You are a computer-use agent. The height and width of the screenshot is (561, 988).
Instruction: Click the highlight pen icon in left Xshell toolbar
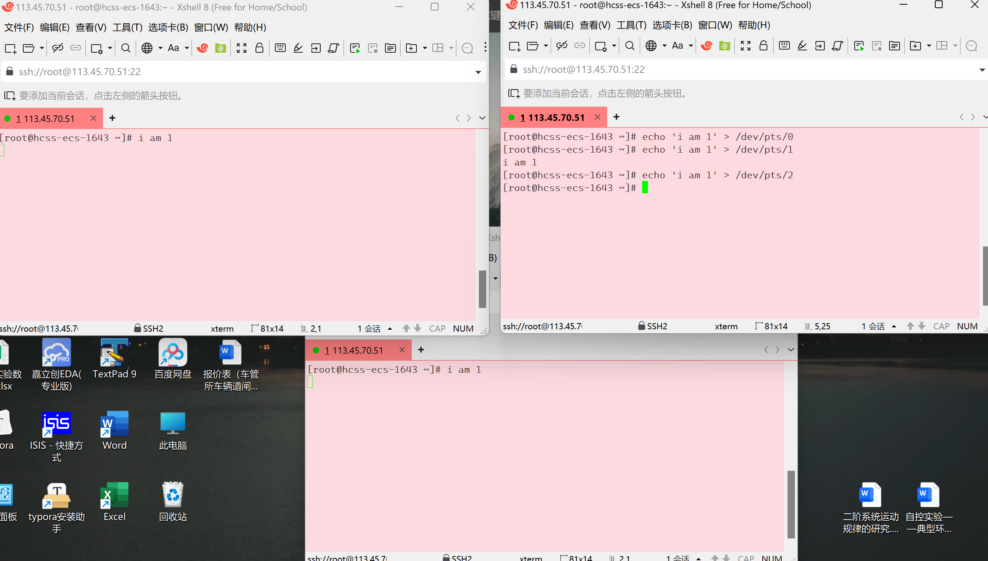tap(298, 48)
